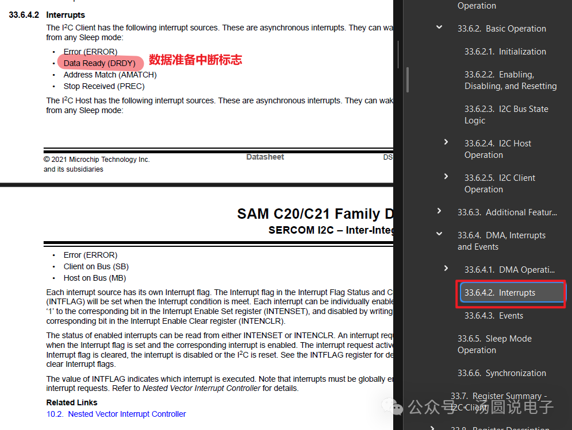This screenshot has width=572, height=430.
Task: Jump to 33.6.2.3. I2C Bus State Logic
Action: pos(506,115)
